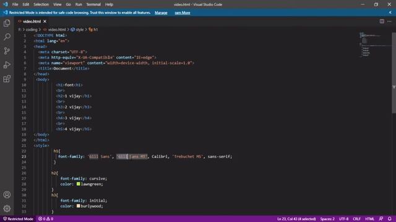Click the Learn More link
This screenshot has width=396, height=222.
coord(183,12)
